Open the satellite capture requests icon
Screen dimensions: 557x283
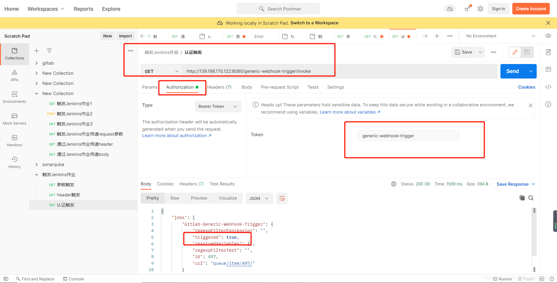(x=468, y=9)
